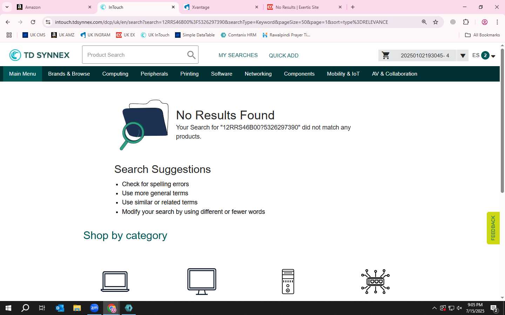The width and height of the screenshot is (505, 315).
Task: Open All Bookmarks folder
Action: tap(482, 35)
